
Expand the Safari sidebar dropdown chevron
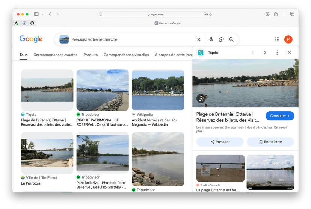tap(42, 14)
